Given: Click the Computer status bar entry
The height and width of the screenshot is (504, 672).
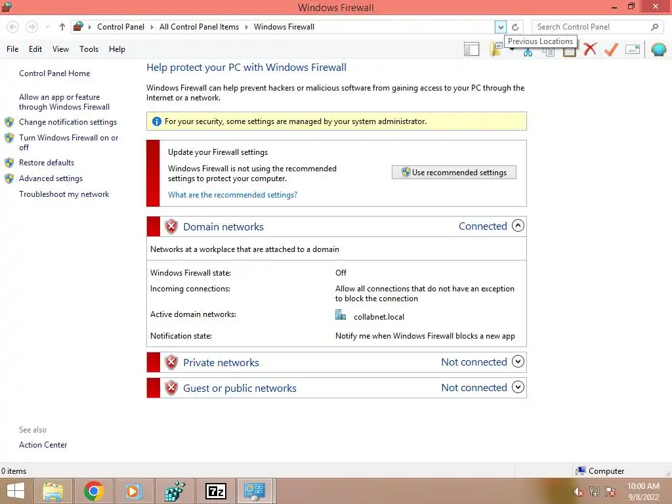Looking at the screenshot, I should pos(600,471).
